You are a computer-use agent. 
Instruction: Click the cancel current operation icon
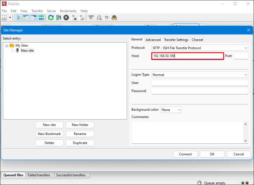coord(66,18)
